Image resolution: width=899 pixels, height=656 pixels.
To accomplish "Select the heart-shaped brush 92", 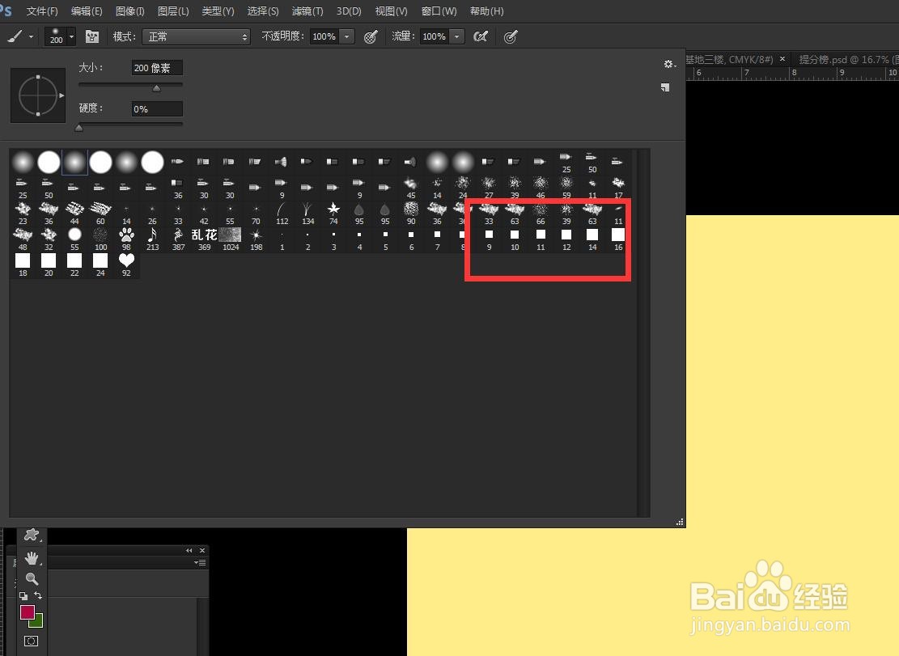I will pyautogui.click(x=126, y=265).
